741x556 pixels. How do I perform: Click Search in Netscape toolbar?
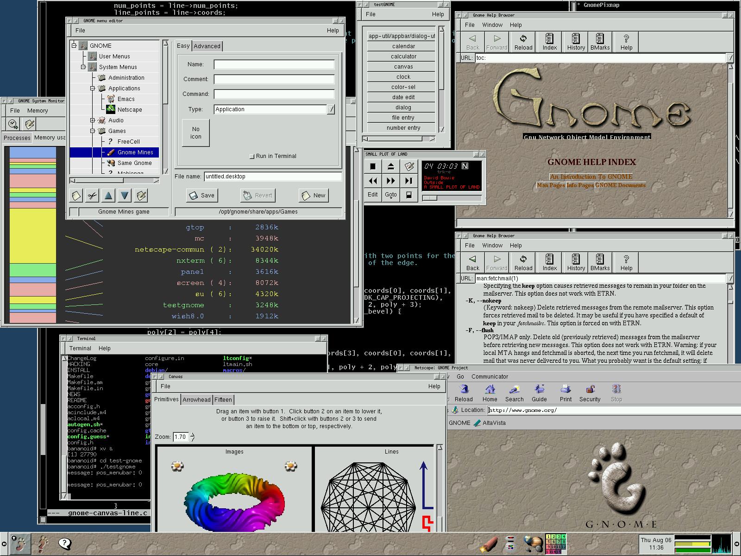click(514, 393)
